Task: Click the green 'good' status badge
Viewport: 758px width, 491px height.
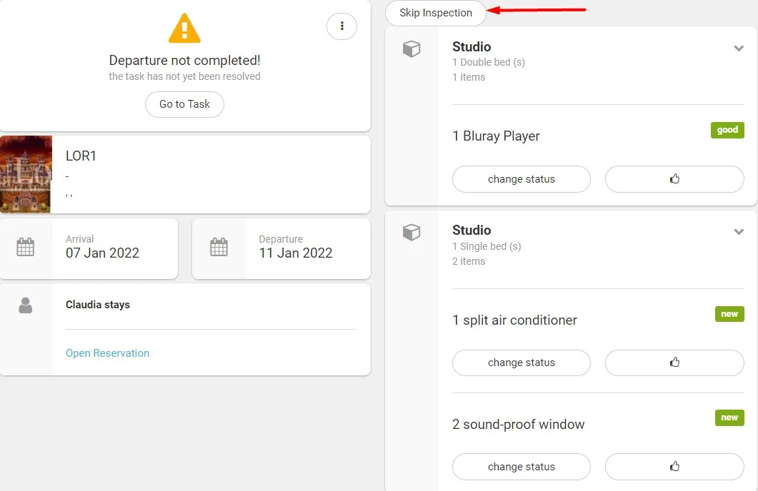Action: [x=727, y=130]
